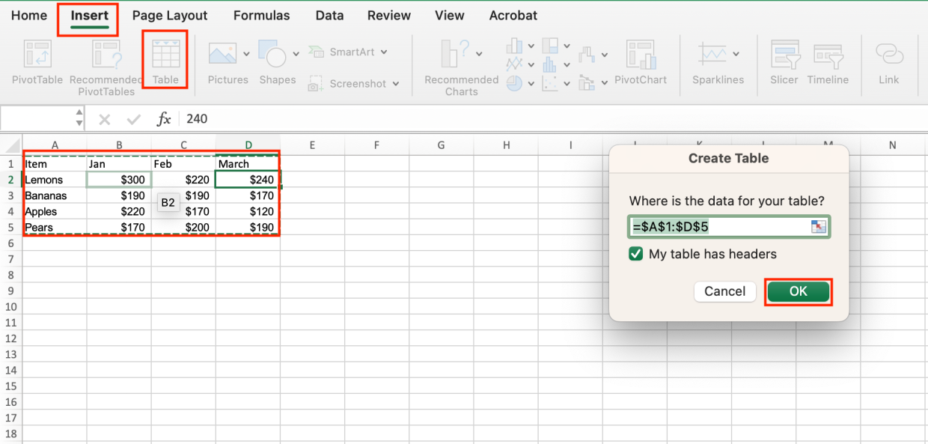Select the Insert tab
928x444 pixels.
tap(89, 15)
